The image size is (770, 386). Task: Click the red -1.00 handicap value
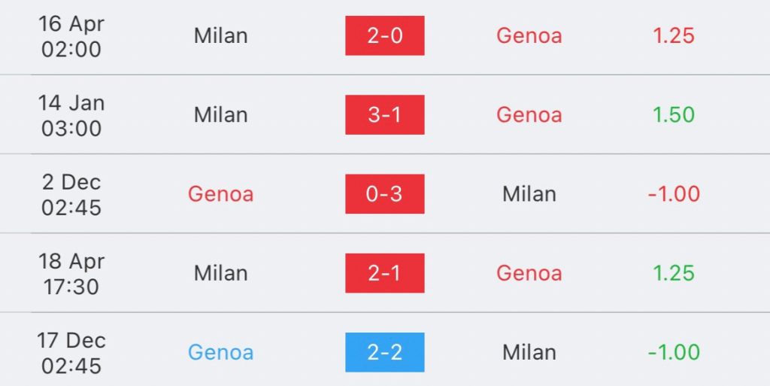tap(674, 193)
